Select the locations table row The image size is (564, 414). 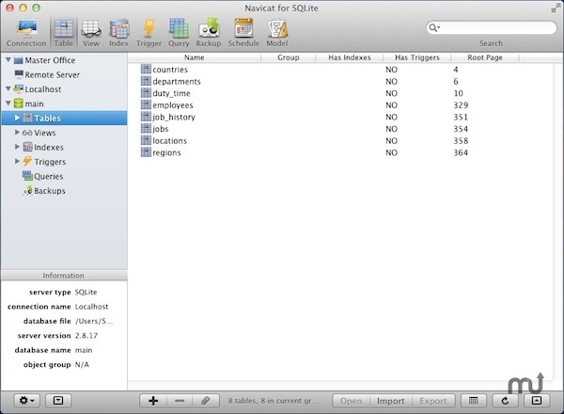340,141
